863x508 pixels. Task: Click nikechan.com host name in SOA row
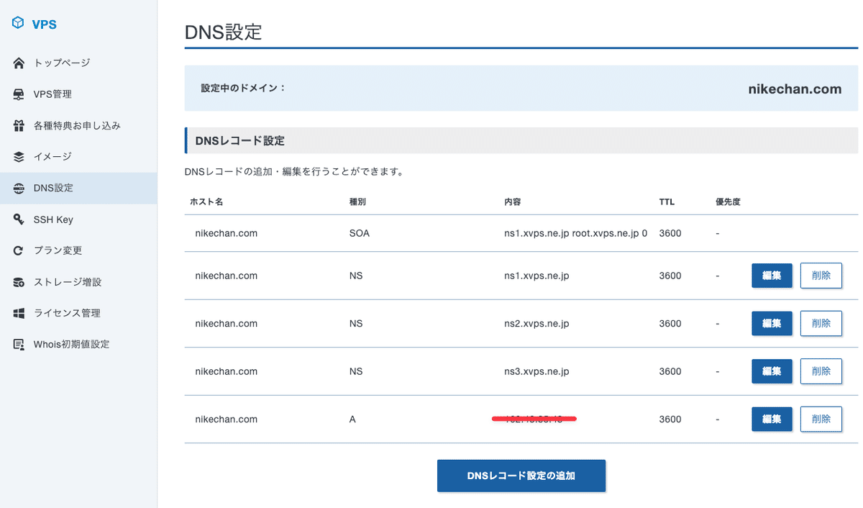click(x=226, y=234)
